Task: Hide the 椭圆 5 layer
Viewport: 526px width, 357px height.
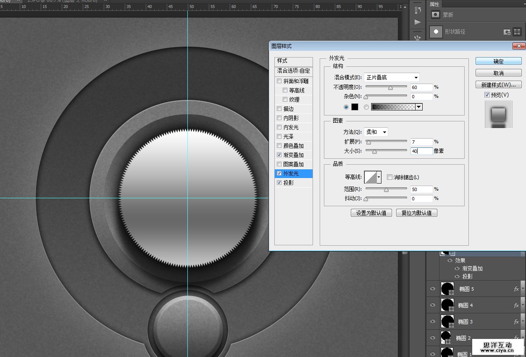Action: [x=432, y=289]
